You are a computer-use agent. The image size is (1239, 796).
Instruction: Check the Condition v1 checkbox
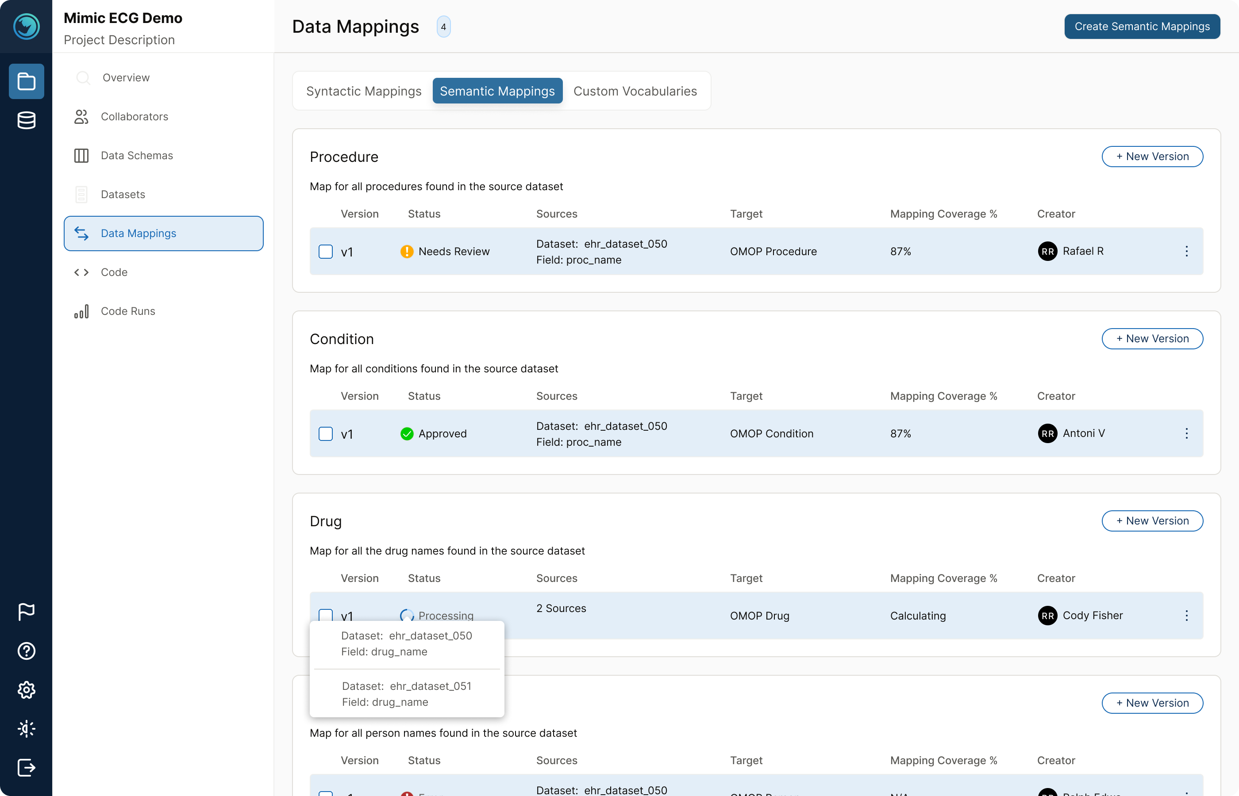pyautogui.click(x=326, y=434)
